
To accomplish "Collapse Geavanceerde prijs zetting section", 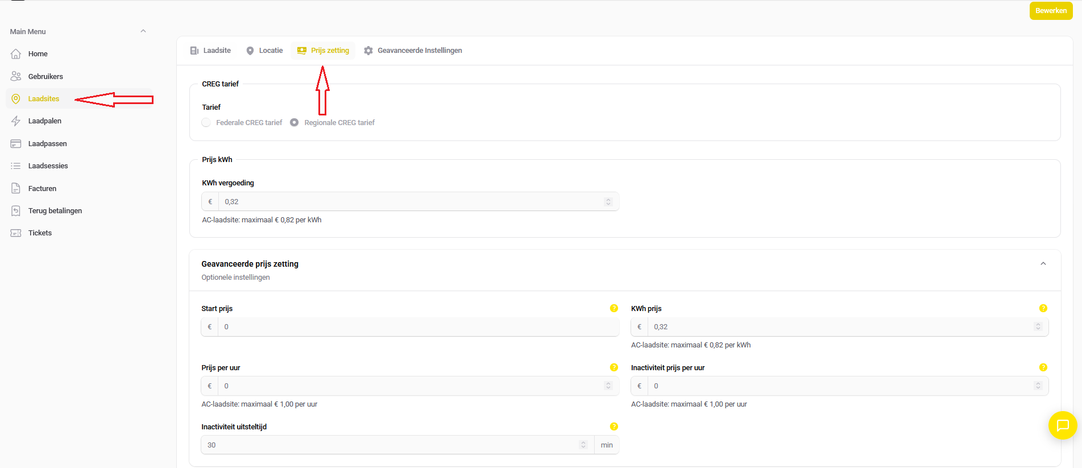I will coord(1043,263).
